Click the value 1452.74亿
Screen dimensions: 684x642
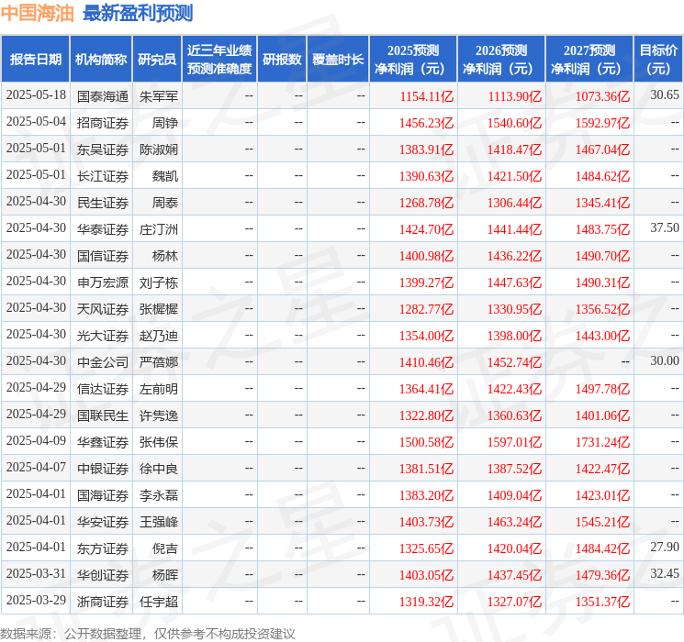click(x=514, y=362)
